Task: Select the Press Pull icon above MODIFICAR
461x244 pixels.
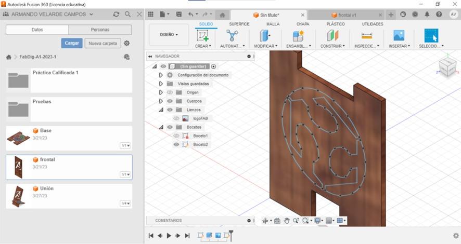Action: (265, 35)
